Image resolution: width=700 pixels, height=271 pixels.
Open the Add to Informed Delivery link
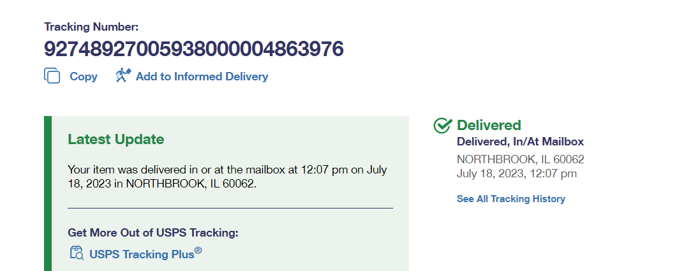(202, 77)
